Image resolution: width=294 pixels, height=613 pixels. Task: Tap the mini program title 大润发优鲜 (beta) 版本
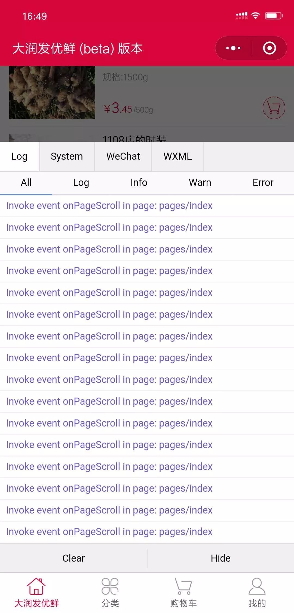tap(78, 49)
